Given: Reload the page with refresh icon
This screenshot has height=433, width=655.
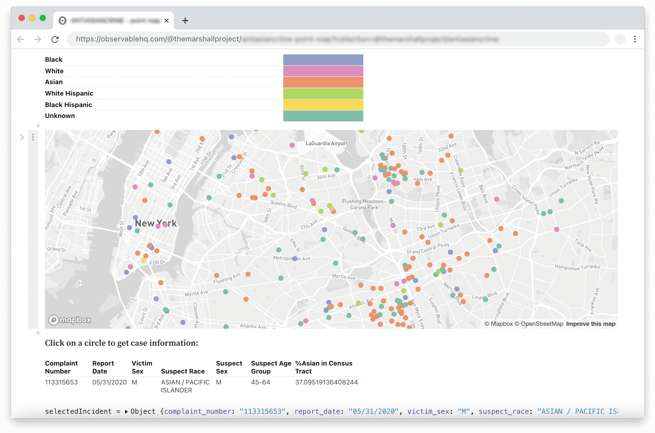Looking at the screenshot, I should pyautogui.click(x=55, y=39).
